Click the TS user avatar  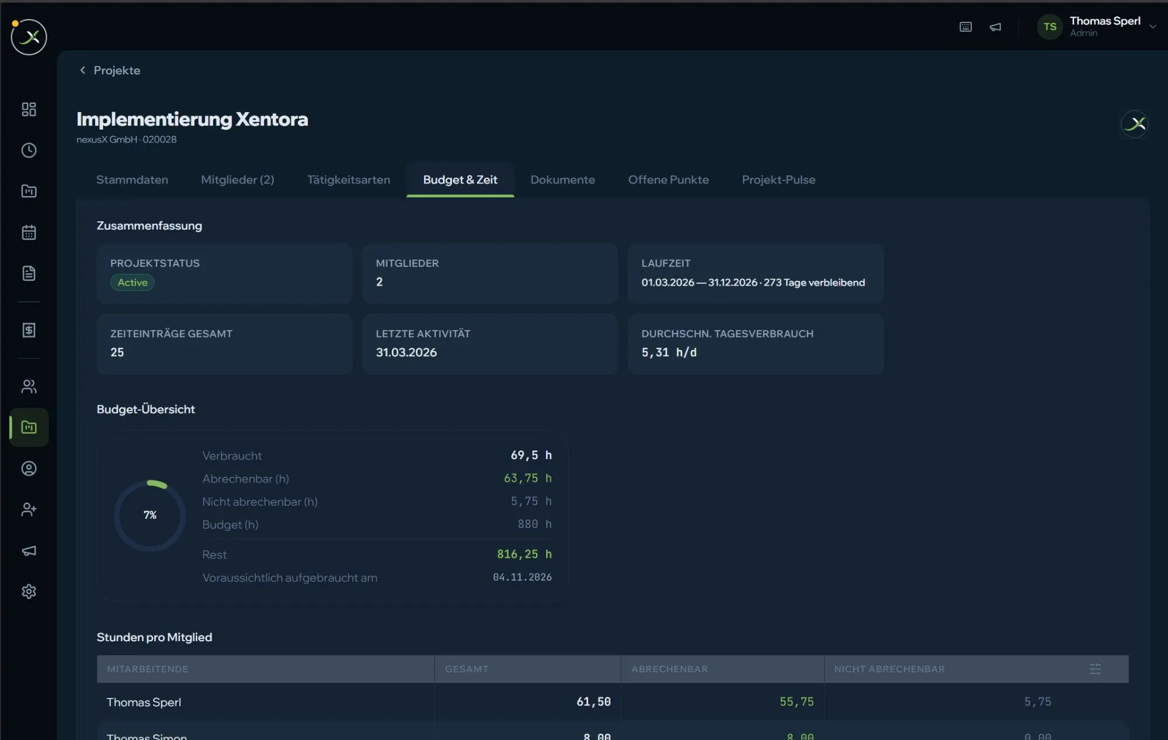(x=1049, y=27)
